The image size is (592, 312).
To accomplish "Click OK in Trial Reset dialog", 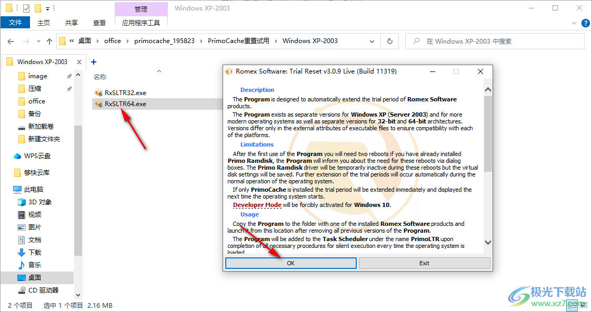I will point(290,263).
